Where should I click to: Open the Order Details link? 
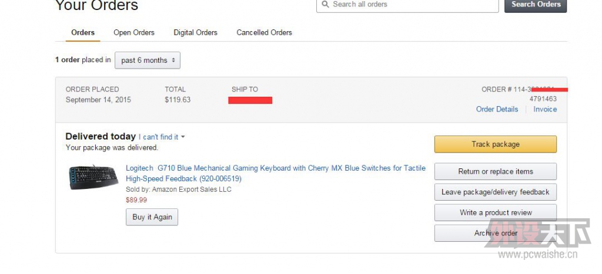coord(497,109)
